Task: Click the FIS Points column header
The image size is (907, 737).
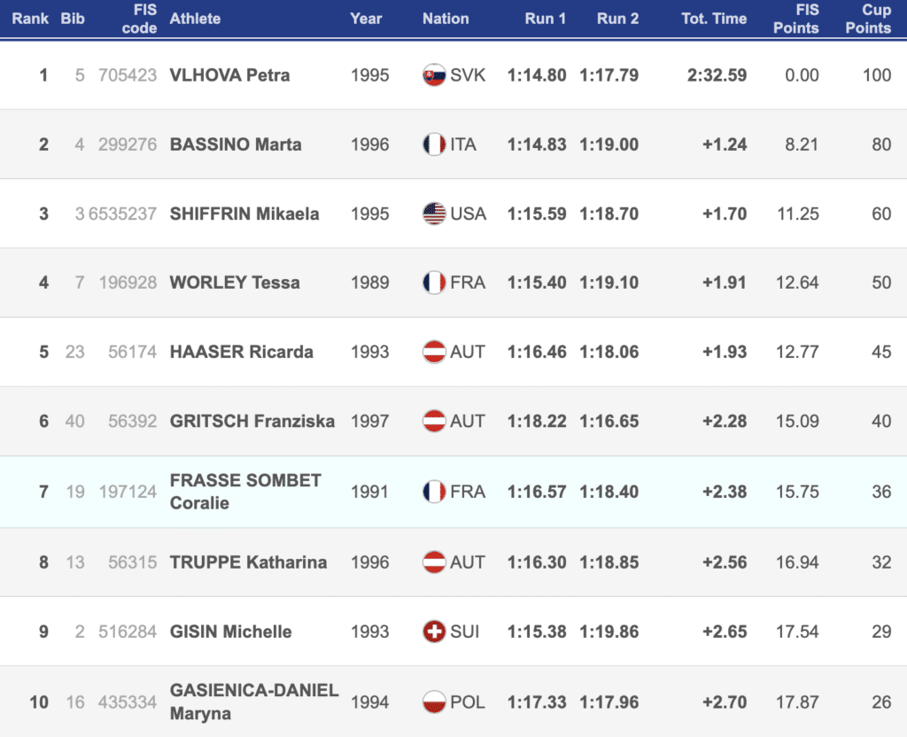Action: tap(795, 19)
